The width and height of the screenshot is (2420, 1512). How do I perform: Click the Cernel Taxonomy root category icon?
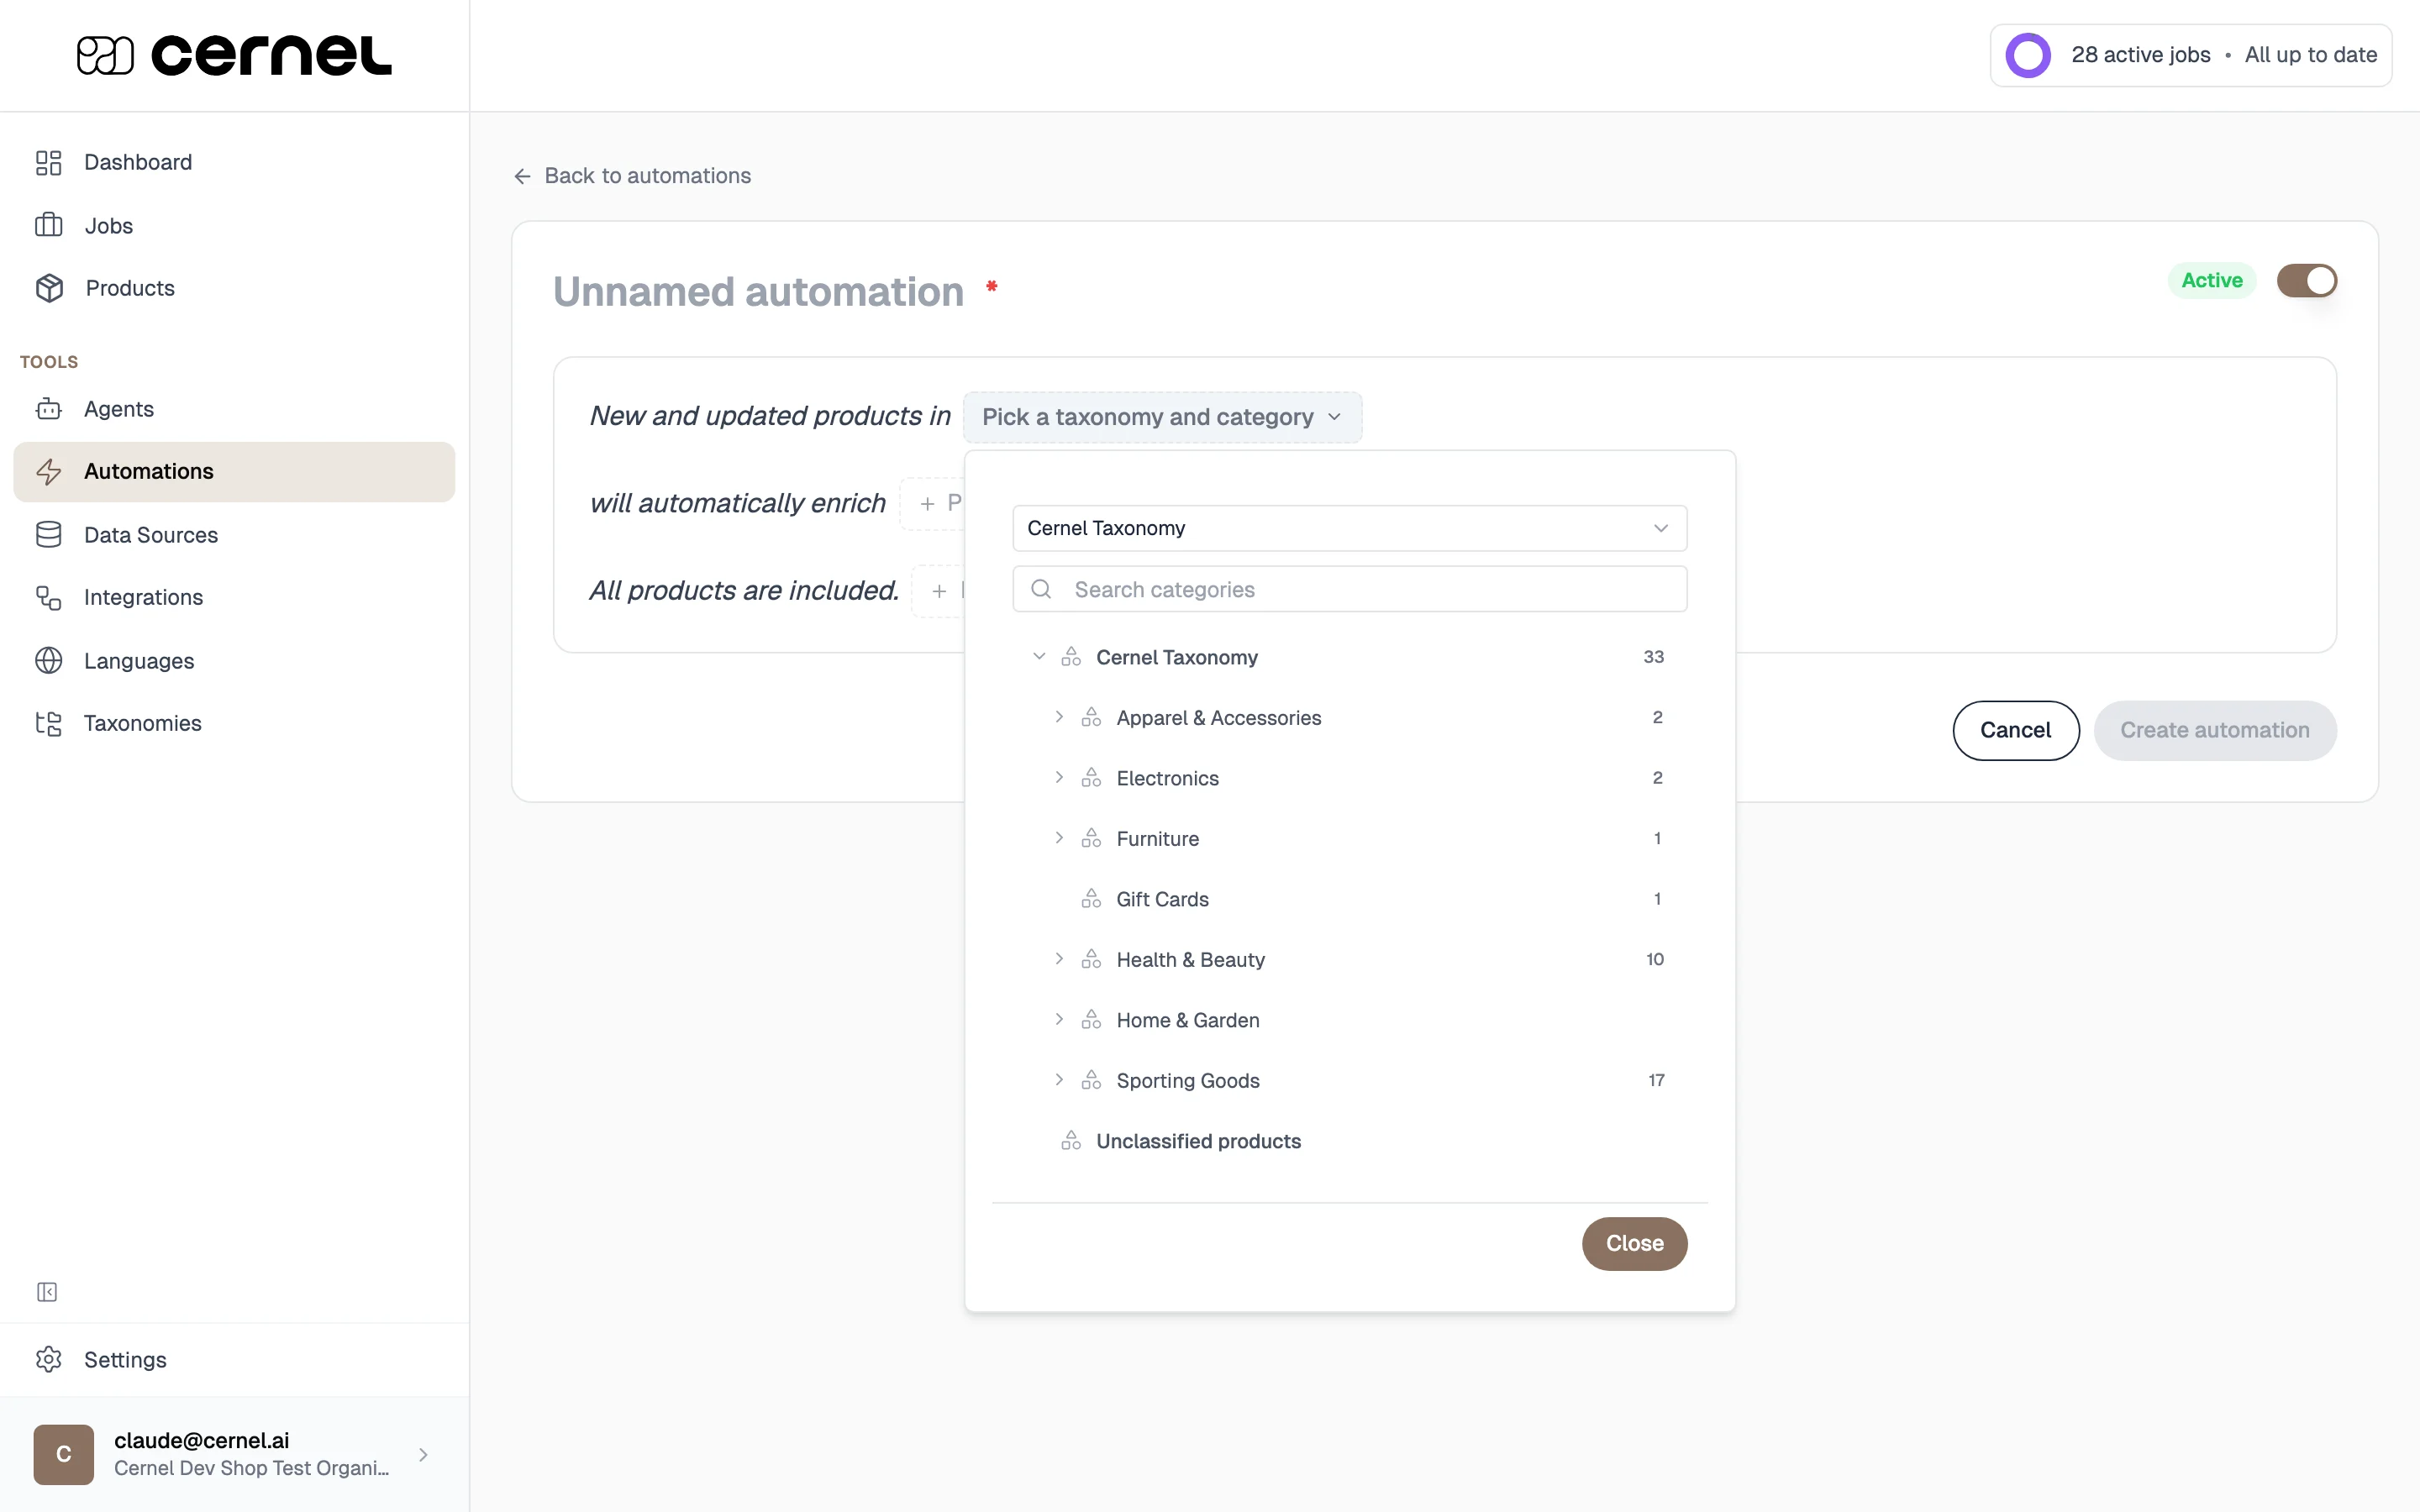pyautogui.click(x=1071, y=657)
